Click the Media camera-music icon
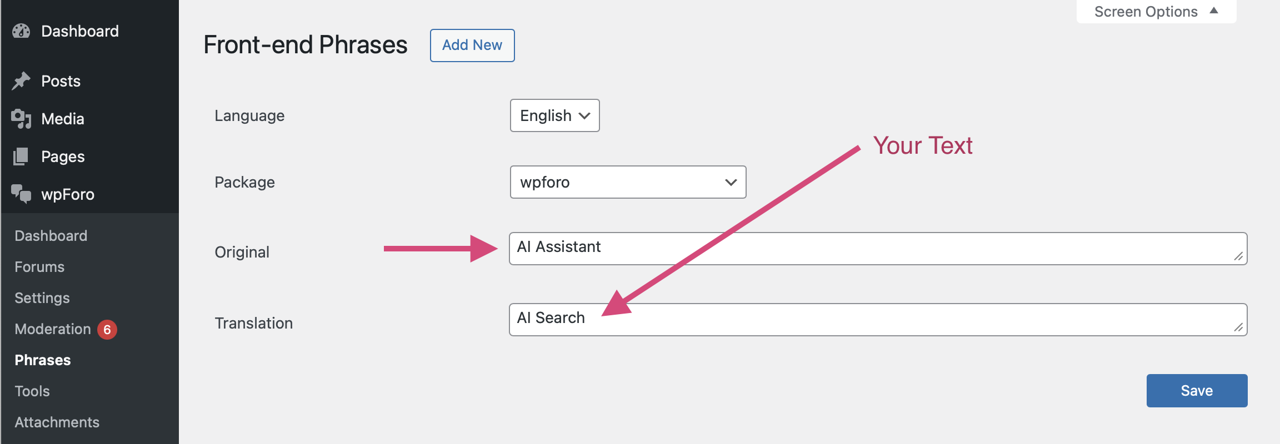The width and height of the screenshot is (1280, 444). (21, 119)
